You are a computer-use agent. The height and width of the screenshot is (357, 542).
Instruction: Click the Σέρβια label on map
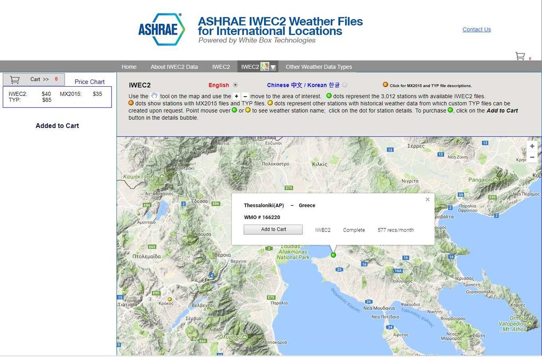[x=193, y=318]
